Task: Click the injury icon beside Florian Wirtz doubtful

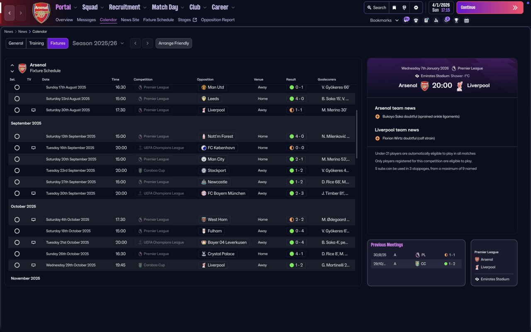Action: [378, 138]
